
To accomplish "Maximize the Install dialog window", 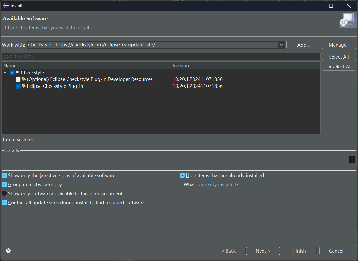I will [331, 6].
